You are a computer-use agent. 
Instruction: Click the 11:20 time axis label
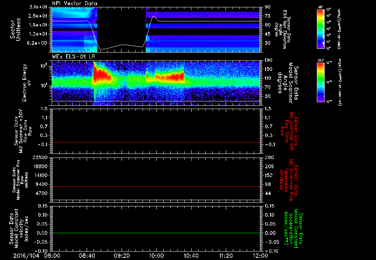pos(226,256)
